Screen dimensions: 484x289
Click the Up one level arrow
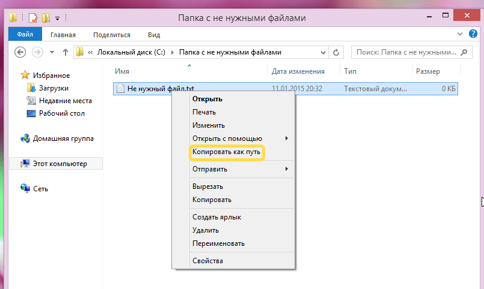click(66, 52)
